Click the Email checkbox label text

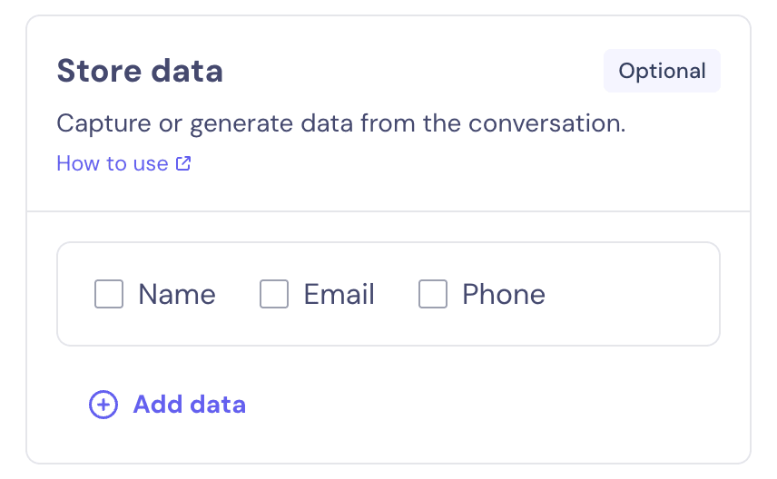tap(339, 294)
